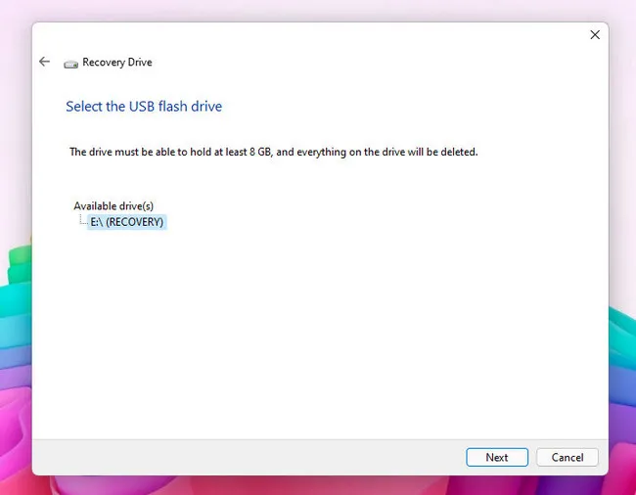The width and height of the screenshot is (636, 495).
Task: Click the 8 GB requirement instruction text
Action: [273, 153]
